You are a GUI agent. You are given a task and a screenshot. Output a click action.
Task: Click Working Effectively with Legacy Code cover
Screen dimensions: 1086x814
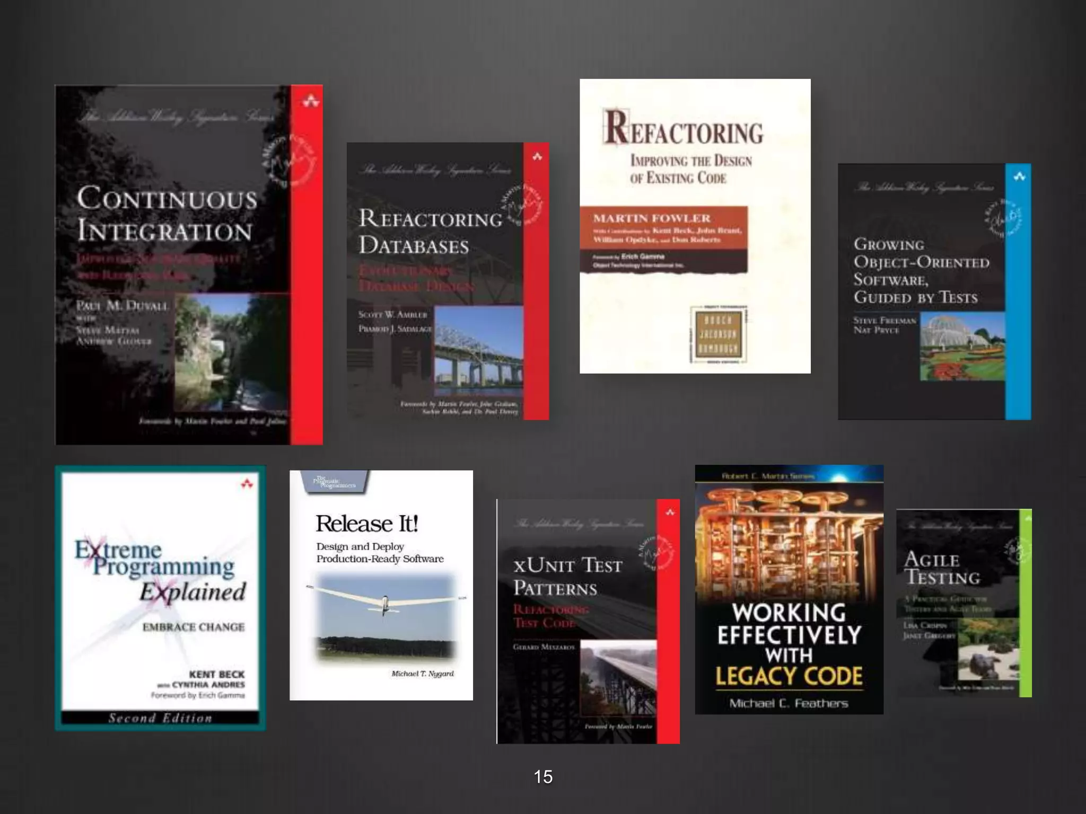789,589
